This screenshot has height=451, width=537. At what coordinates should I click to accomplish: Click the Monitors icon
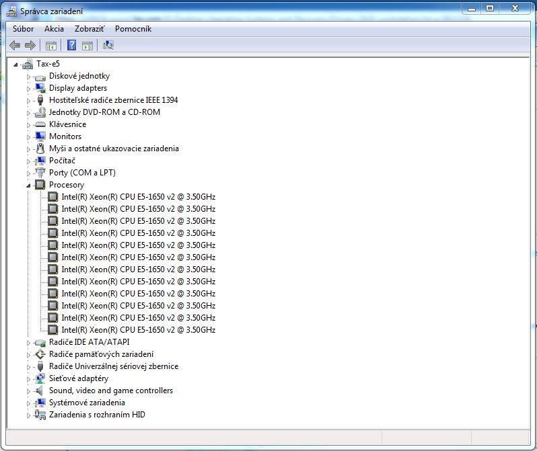coord(40,136)
